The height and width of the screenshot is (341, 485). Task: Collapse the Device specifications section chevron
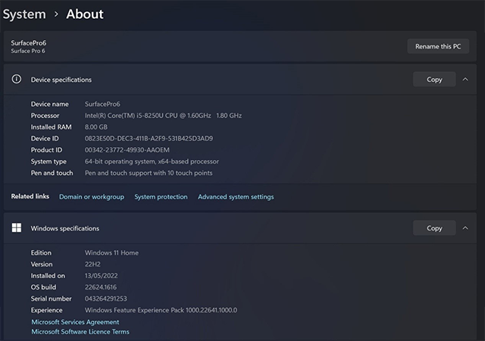click(x=465, y=80)
